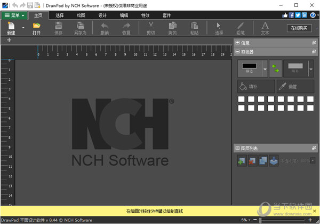Click the NCH Software logo on the canvas
320x224 pixels.
click(123, 132)
